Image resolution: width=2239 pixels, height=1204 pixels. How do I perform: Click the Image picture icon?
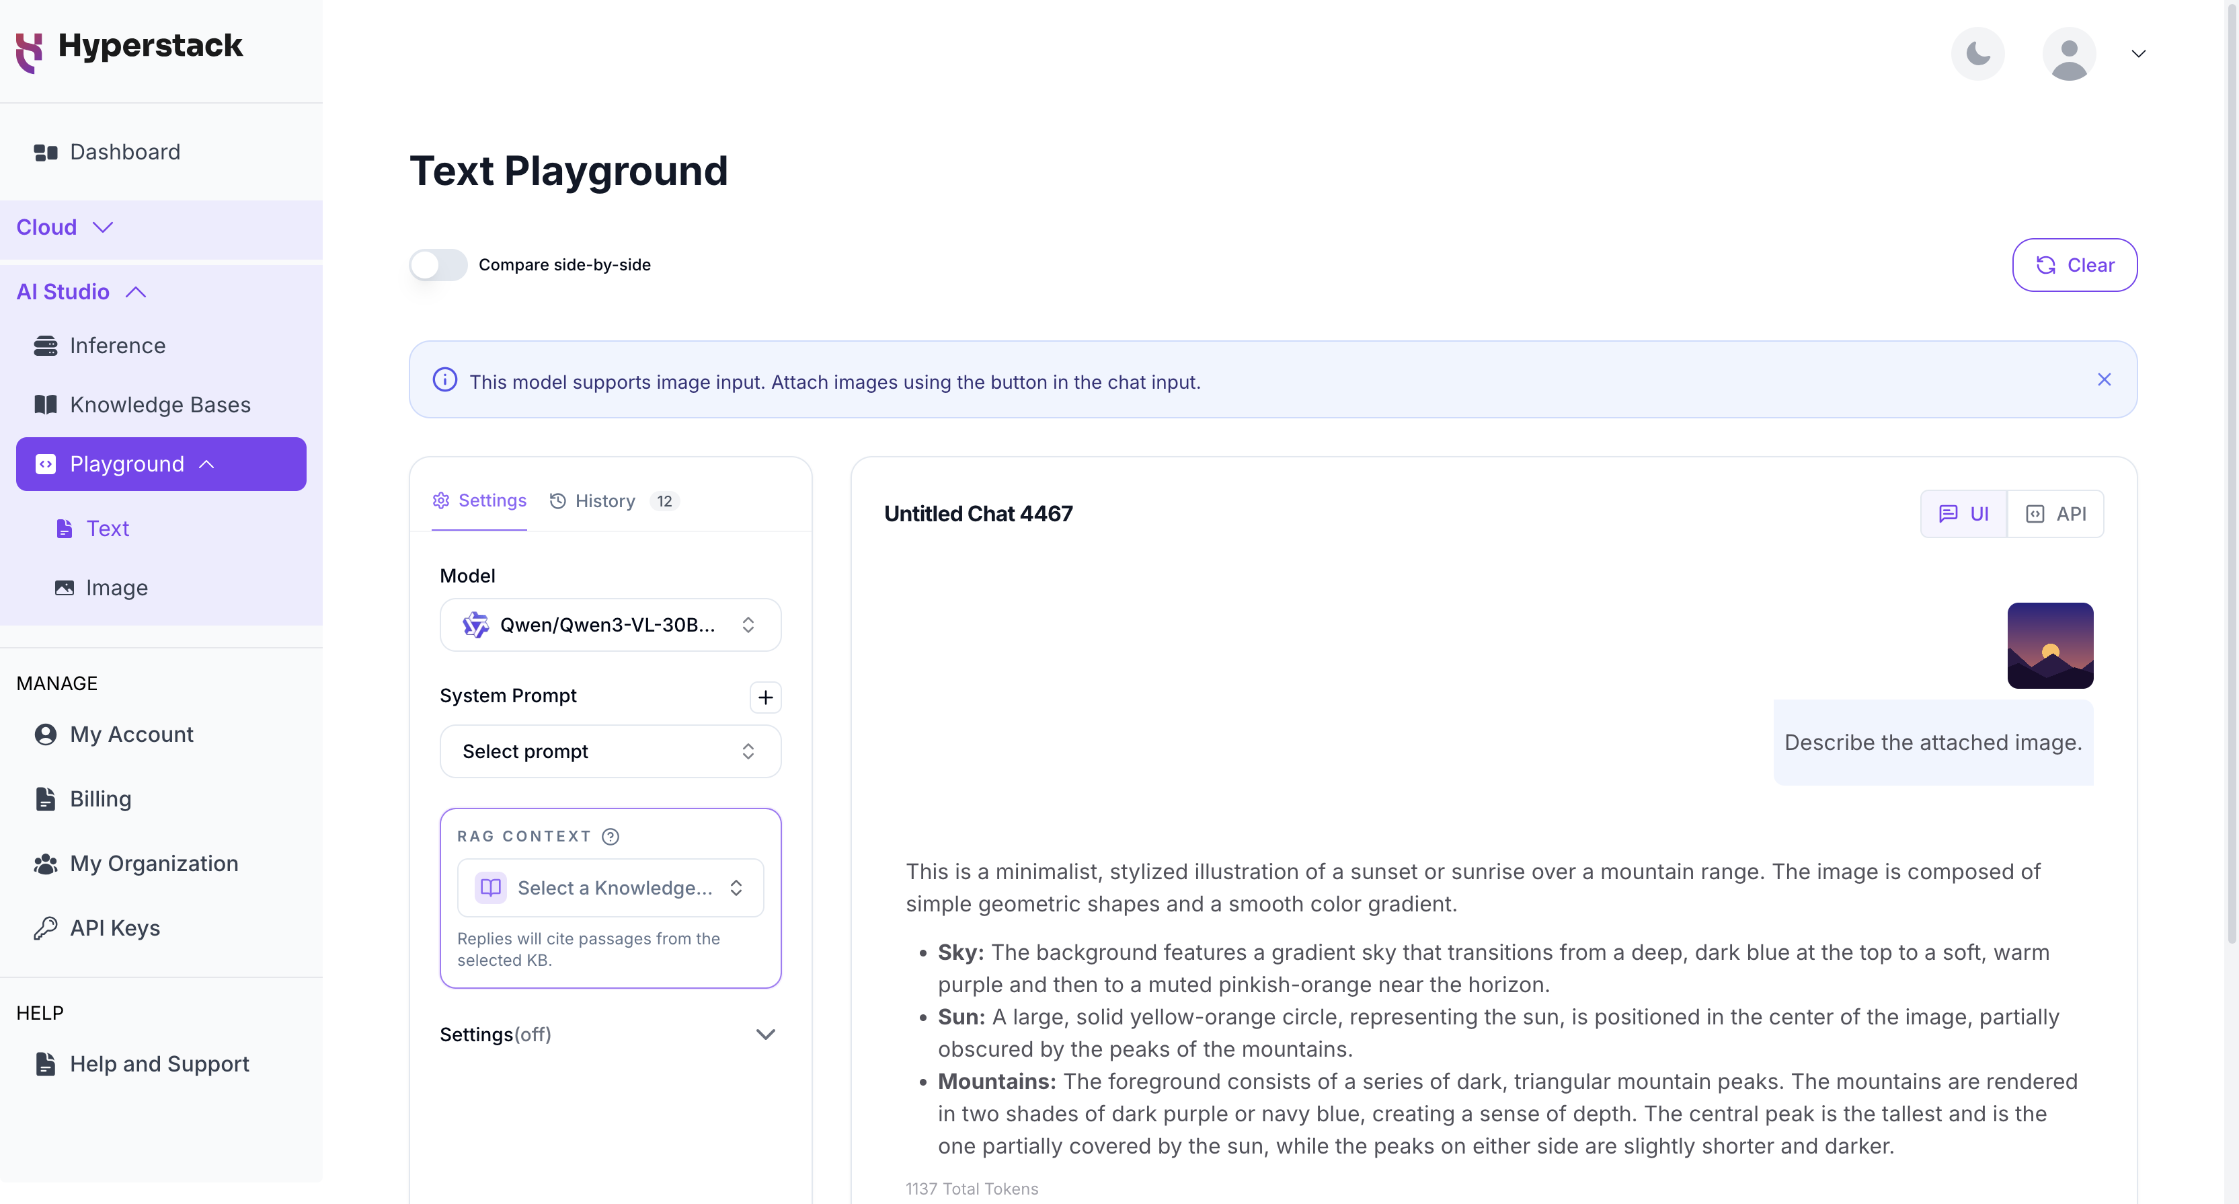pyautogui.click(x=65, y=589)
